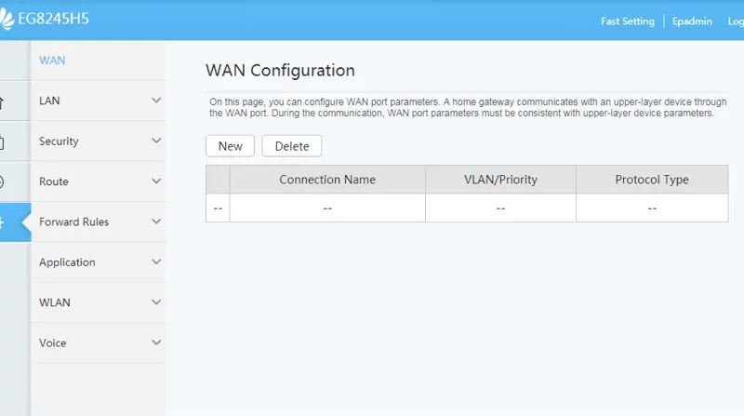This screenshot has height=416, width=744.
Task: Click the empty Protocol Type table cell
Action: tap(652, 208)
